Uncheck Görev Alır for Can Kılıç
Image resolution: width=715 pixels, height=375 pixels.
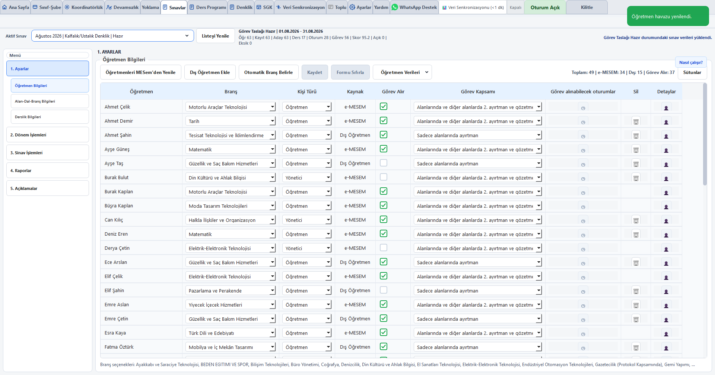tap(384, 219)
